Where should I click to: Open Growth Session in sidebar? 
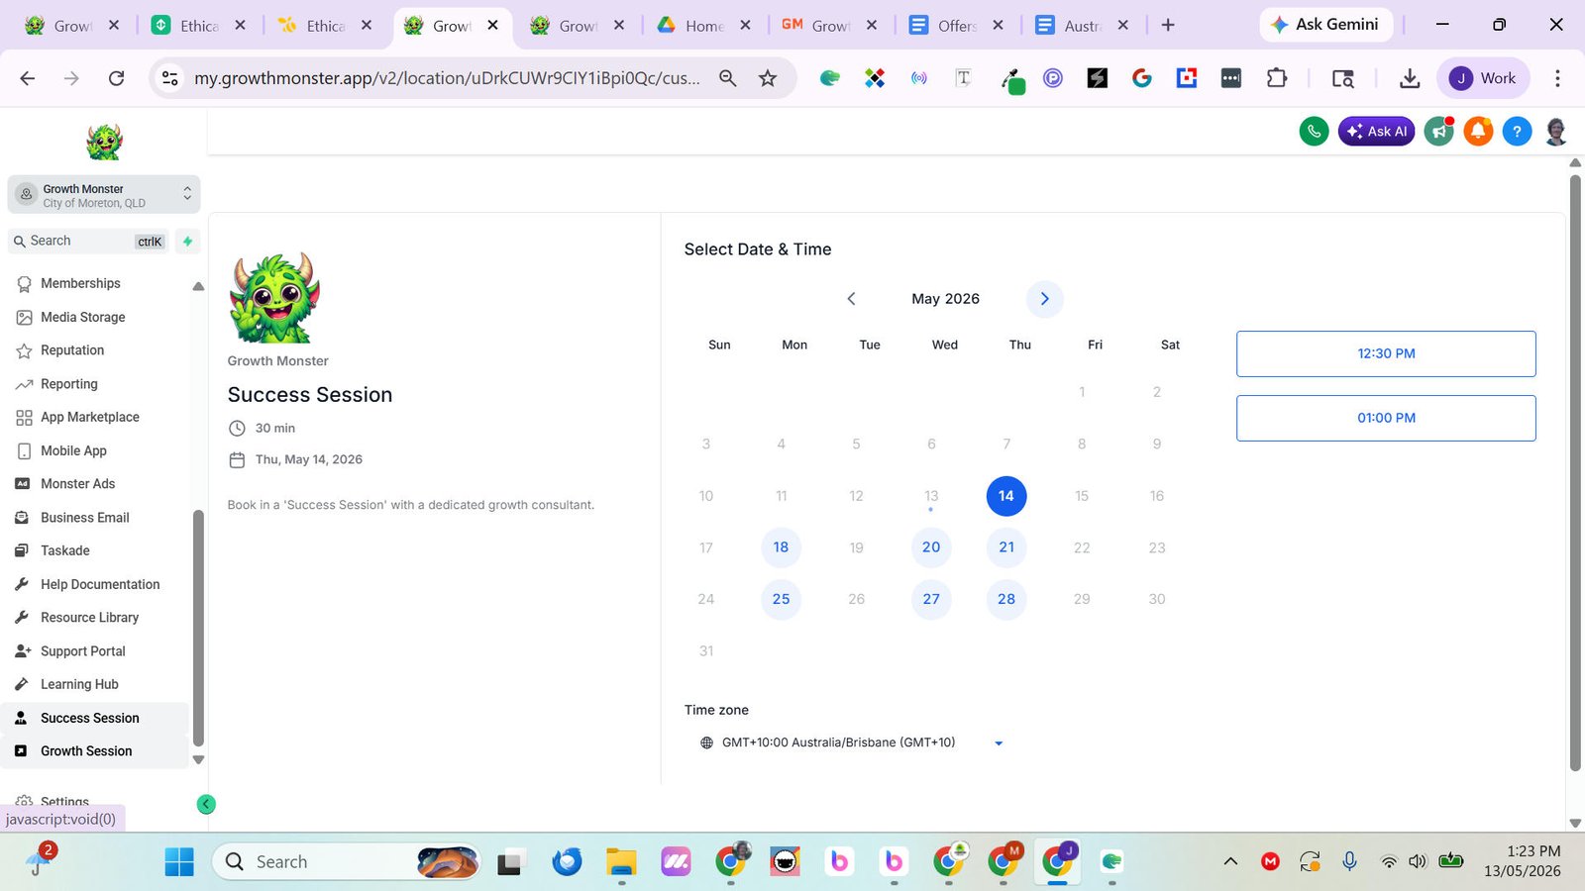[x=86, y=751]
